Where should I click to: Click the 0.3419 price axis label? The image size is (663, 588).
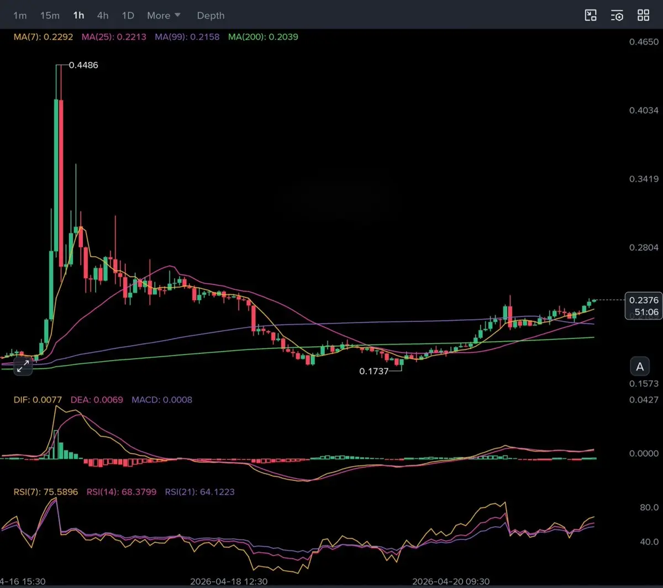pyautogui.click(x=644, y=179)
